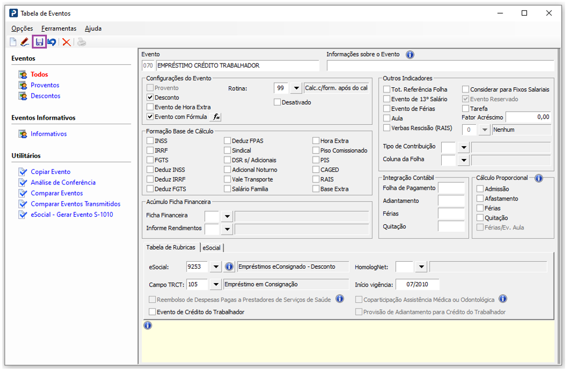Click the Fator Acréscimo value field

(x=528, y=117)
